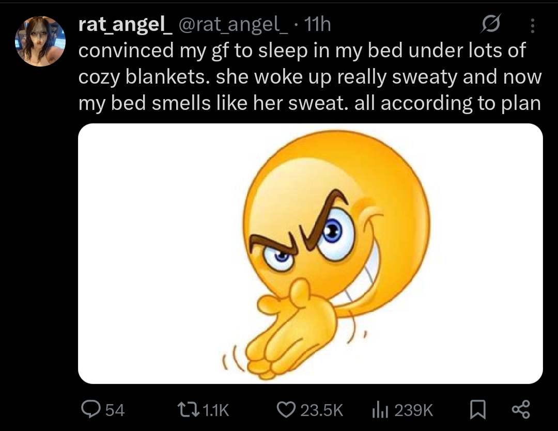Click the 23.5K likes count
This screenshot has width=558, height=431.
[321, 410]
